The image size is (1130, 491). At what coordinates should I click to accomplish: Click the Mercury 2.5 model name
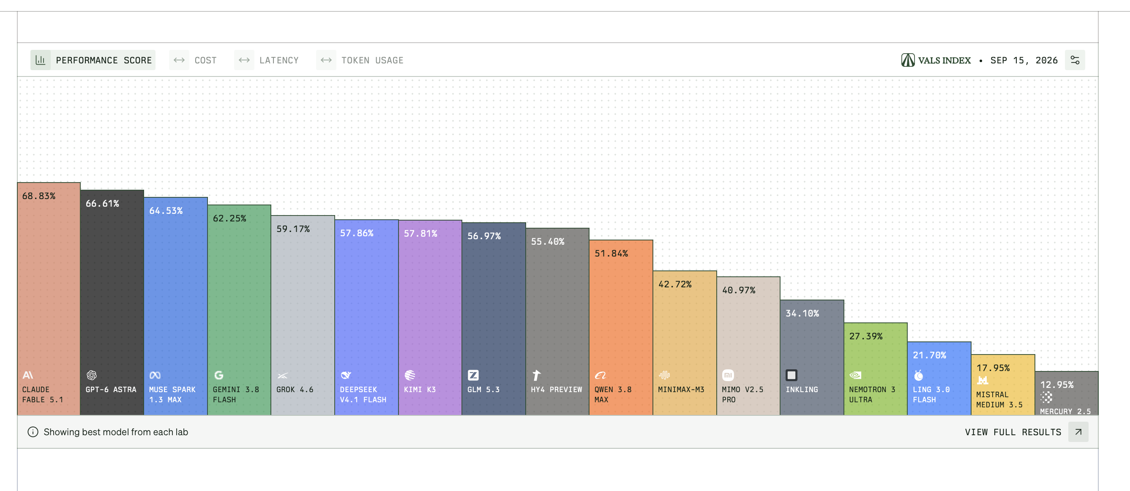pyautogui.click(x=1065, y=411)
